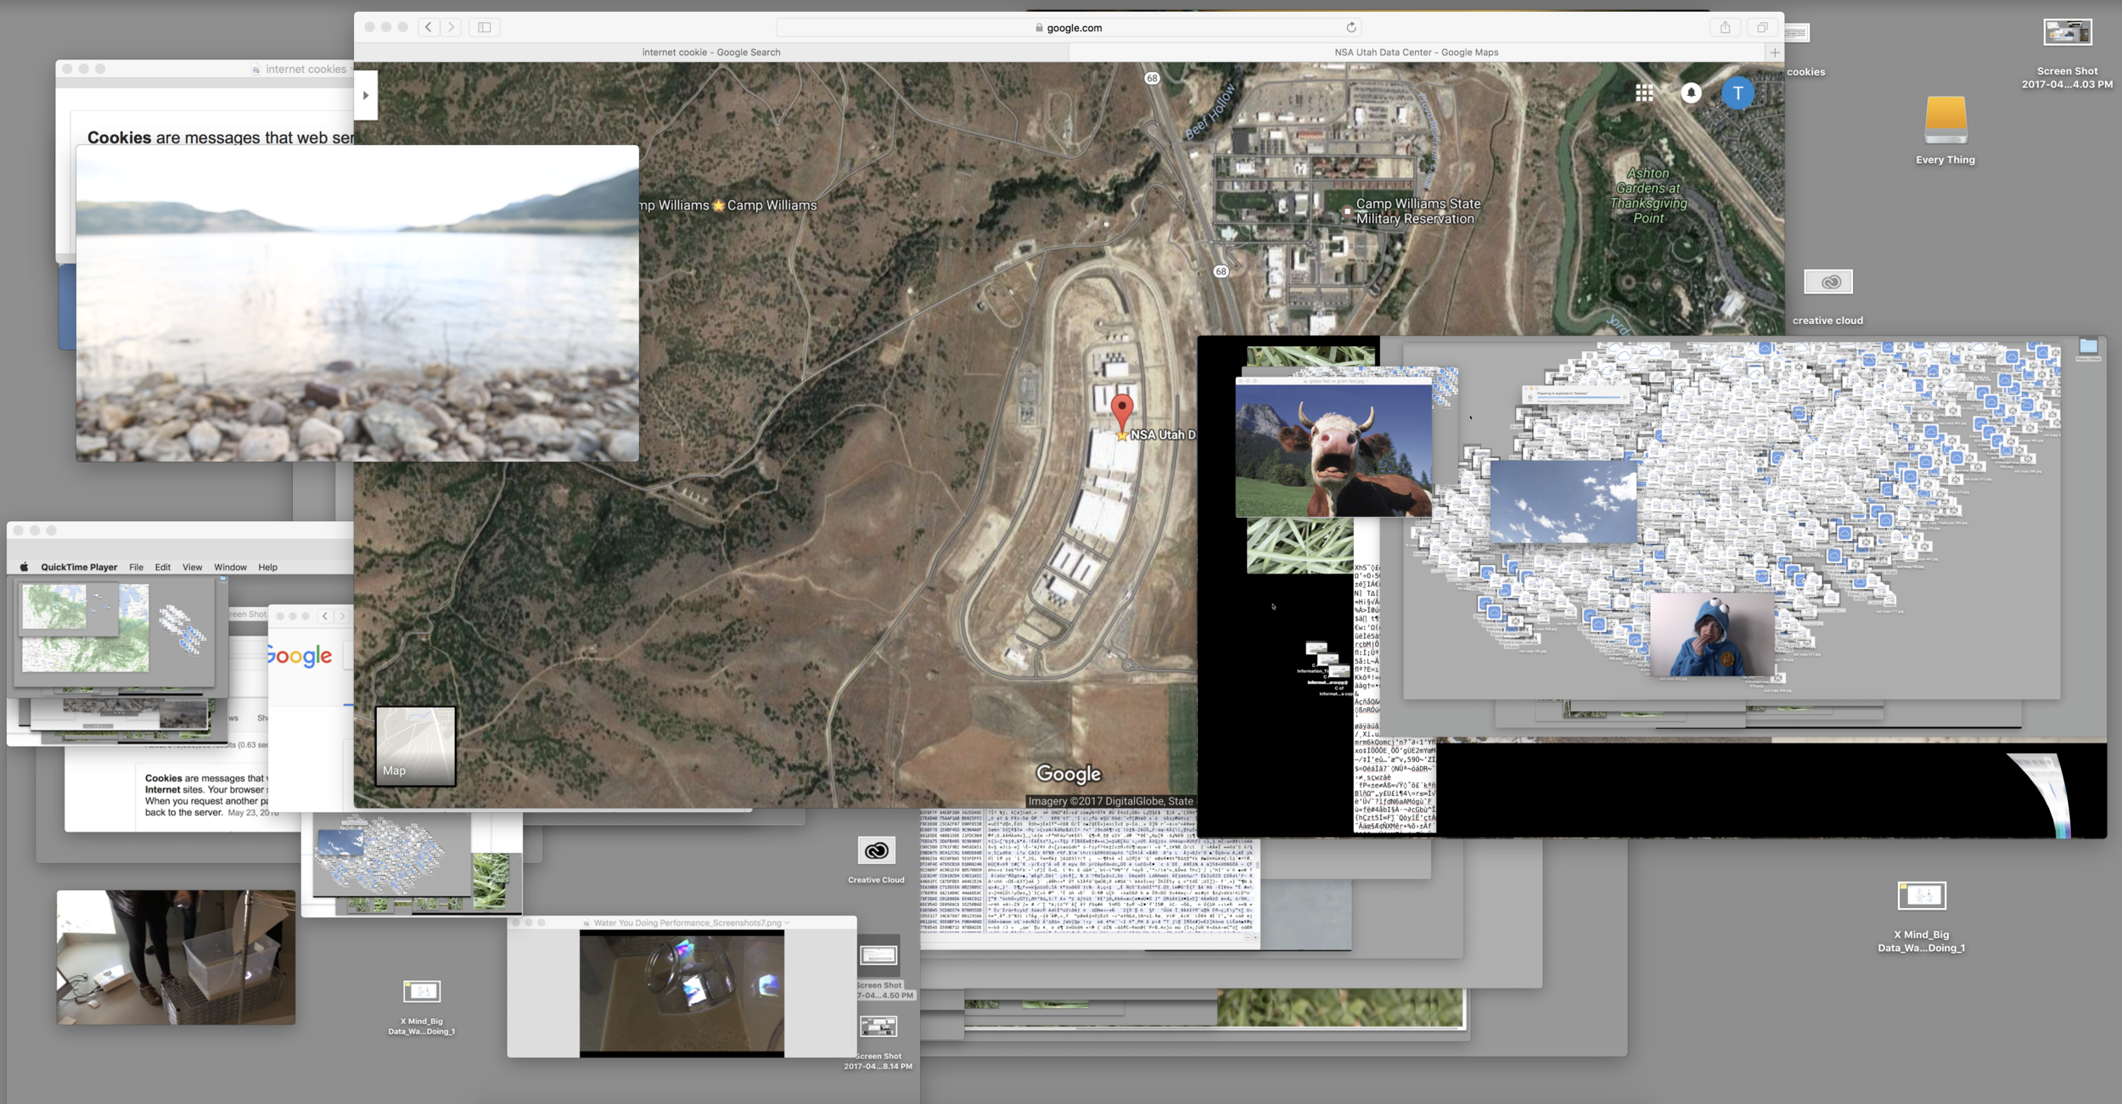This screenshot has height=1104, width=2122.
Task: Select Screen Shot 2017-04...4.03 PM file
Action: coord(2068,32)
